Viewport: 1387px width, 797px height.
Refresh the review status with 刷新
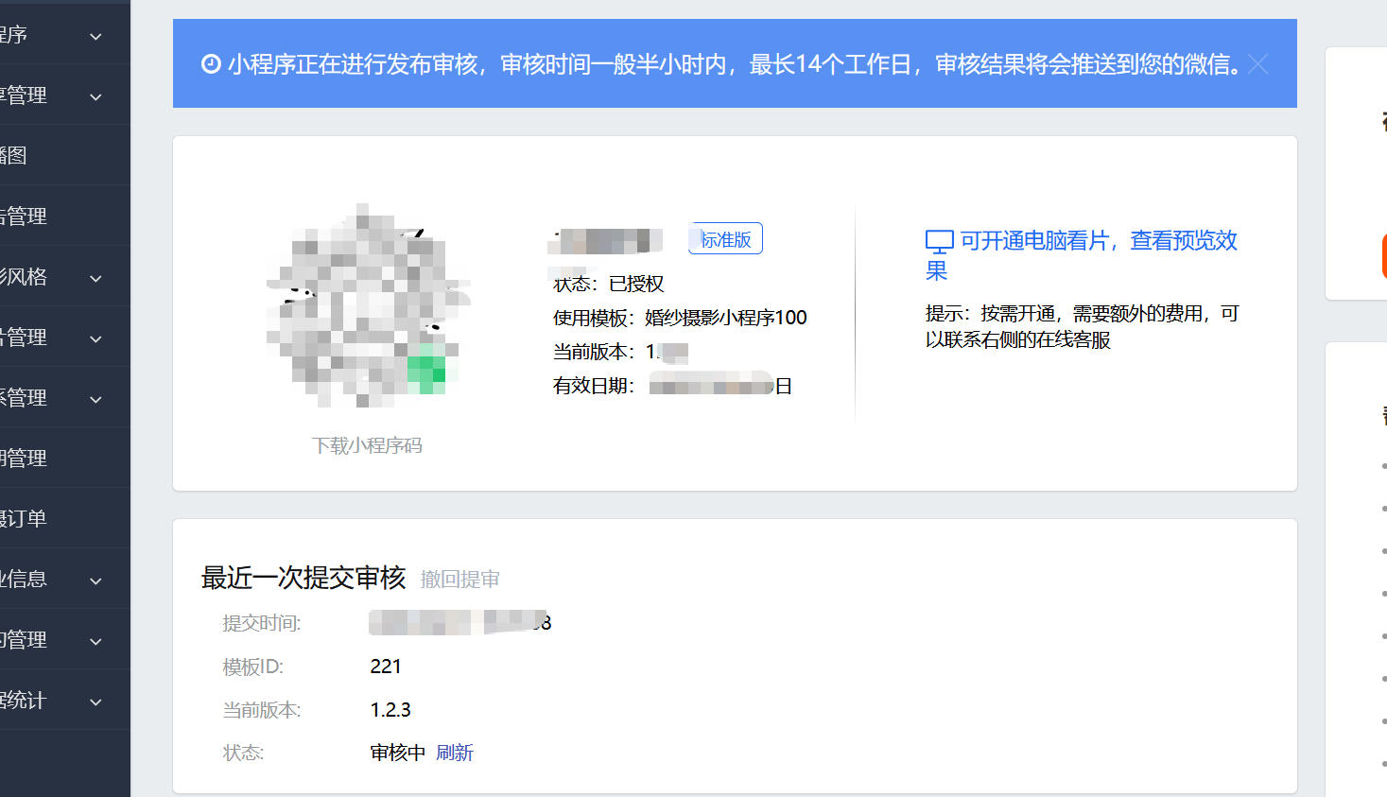[455, 753]
